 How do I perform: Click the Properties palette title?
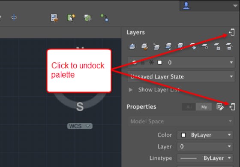(x=141, y=106)
